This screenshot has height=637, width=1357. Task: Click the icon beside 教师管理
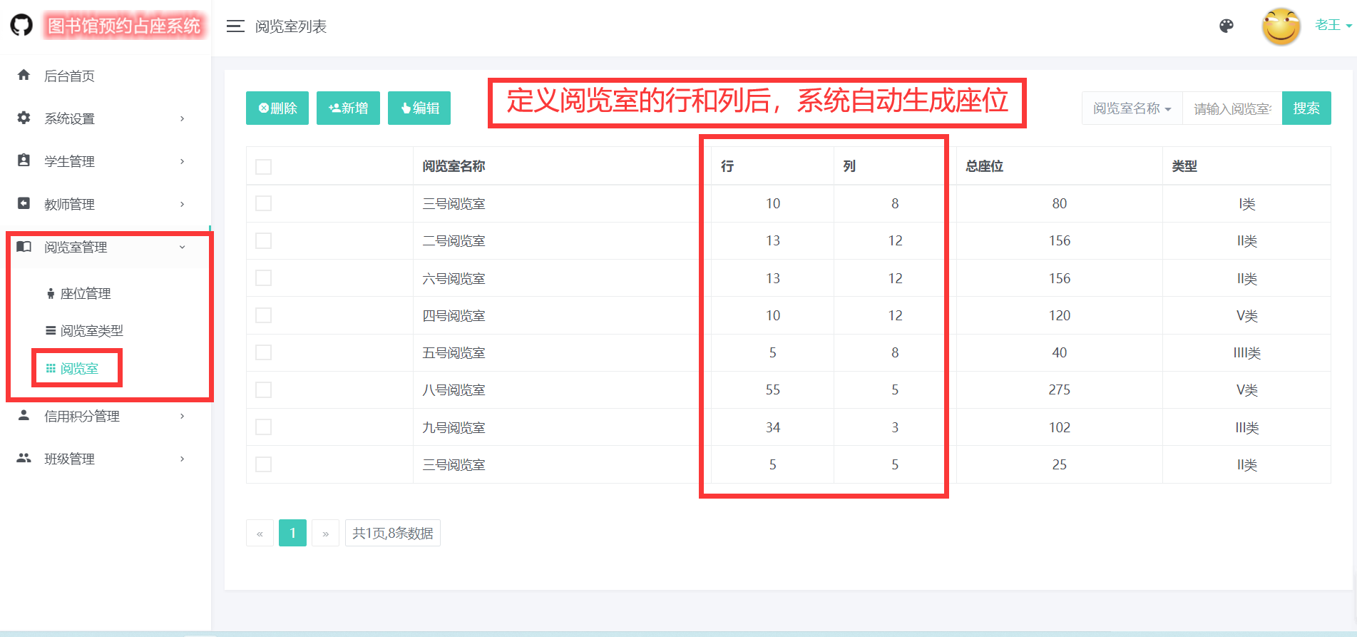tap(24, 203)
